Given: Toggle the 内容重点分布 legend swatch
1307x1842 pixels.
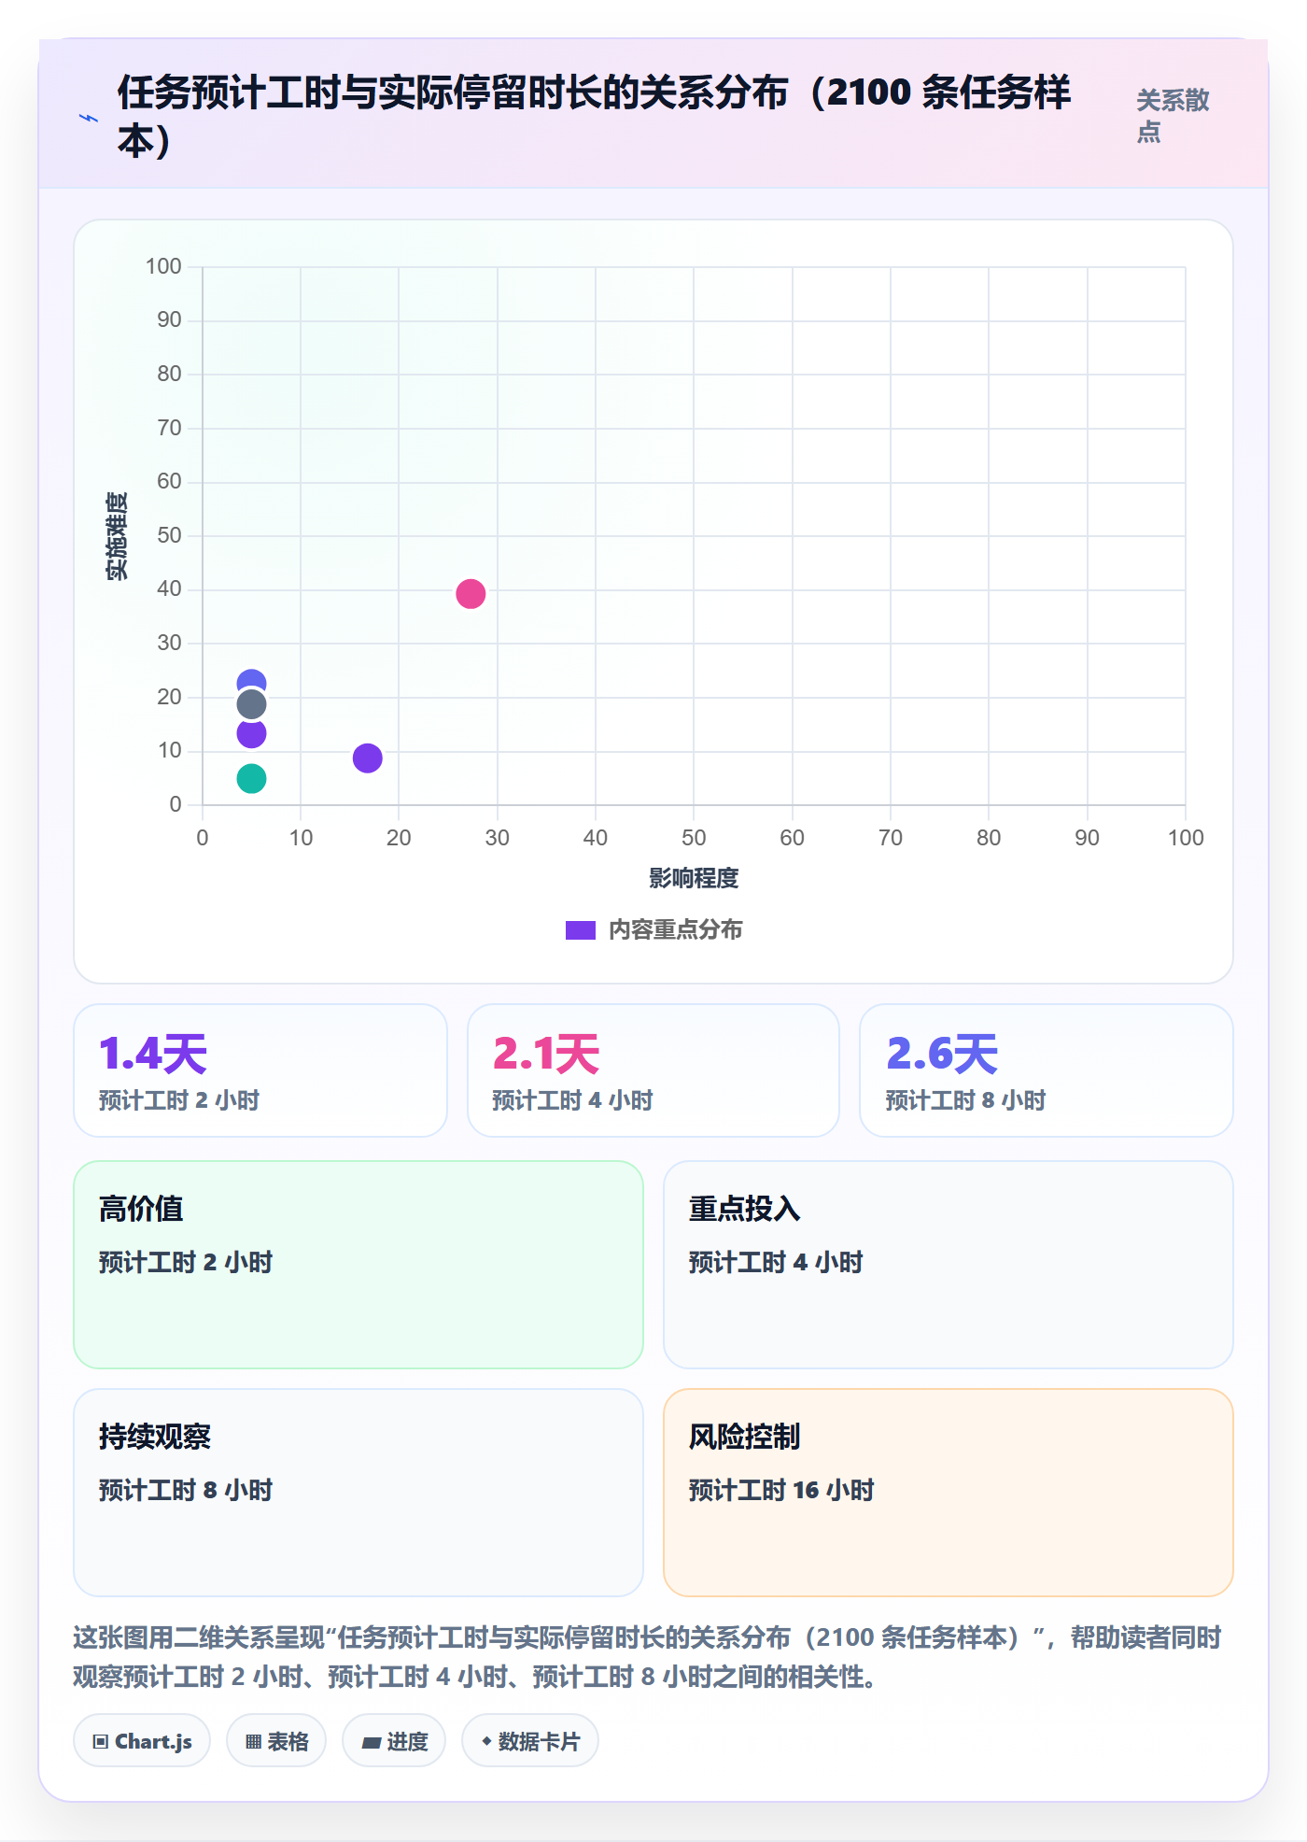Looking at the screenshot, I should pos(581,930).
